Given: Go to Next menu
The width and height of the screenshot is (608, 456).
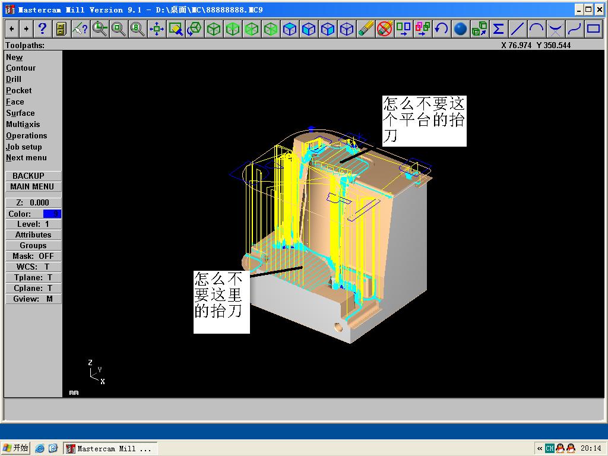Looking at the screenshot, I should [26, 157].
